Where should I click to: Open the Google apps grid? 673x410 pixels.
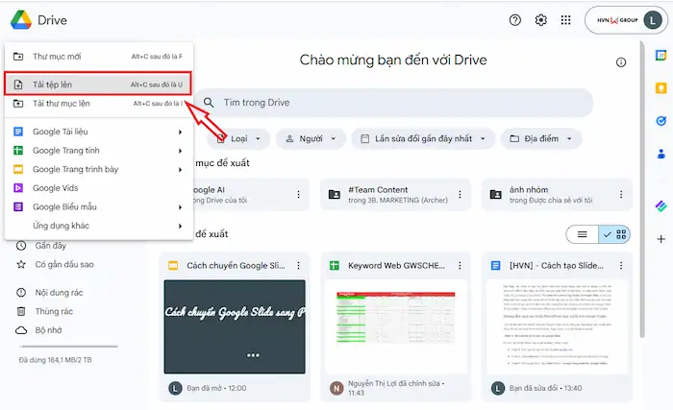tap(565, 20)
